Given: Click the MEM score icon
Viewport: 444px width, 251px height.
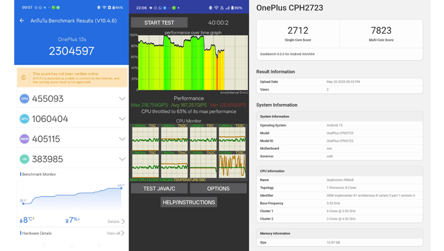Looking at the screenshot, I should [x=24, y=139].
